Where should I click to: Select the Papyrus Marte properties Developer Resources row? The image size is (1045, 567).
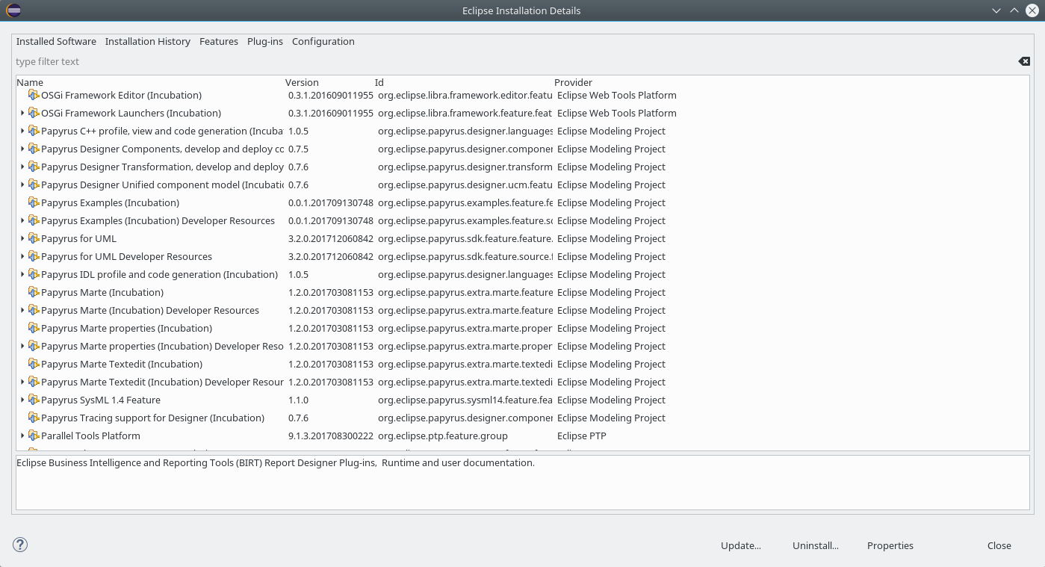click(522, 346)
